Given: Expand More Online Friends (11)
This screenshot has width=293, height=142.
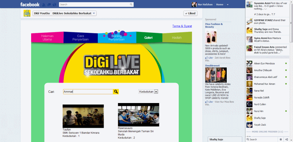Looking at the screenshot, I should coord(267,131).
